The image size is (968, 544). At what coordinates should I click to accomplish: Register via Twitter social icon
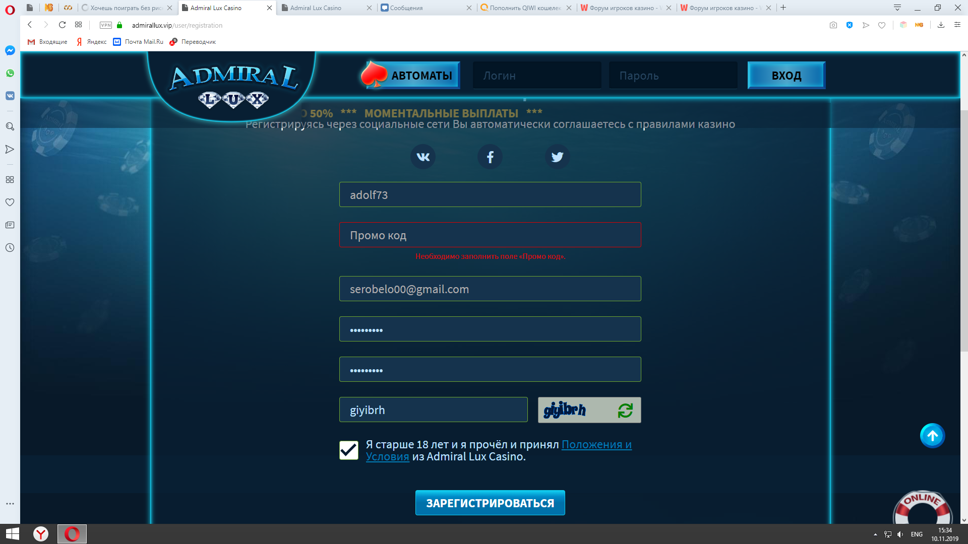tap(557, 157)
